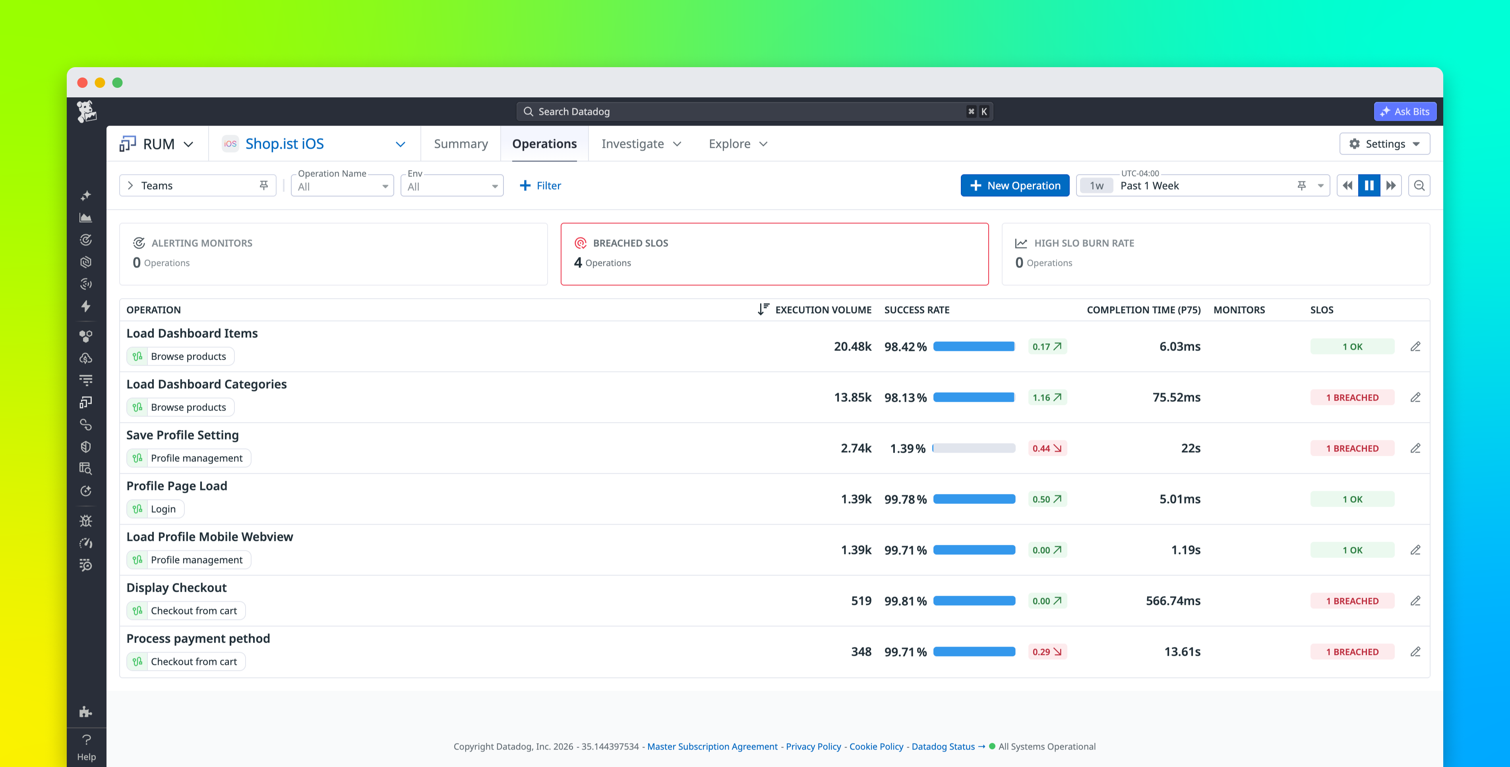Screen dimensions: 1510x767
Task: Click the Load Dashboard Items success rate bar
Action: pos(974,347)
